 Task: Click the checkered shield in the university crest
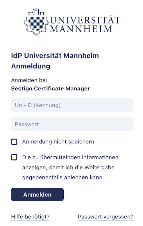point(36,23)
